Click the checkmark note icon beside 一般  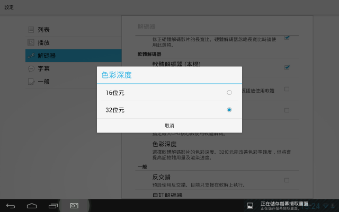(31, 82)
